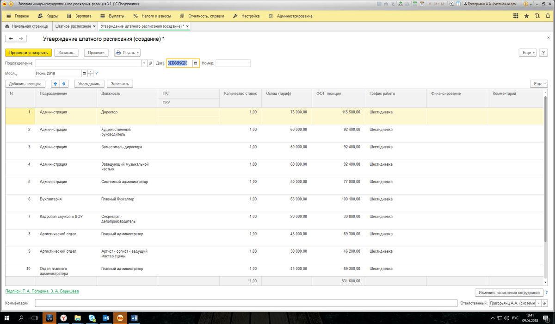
Task: Open the Подписи signatures link
Action: coord(42,291)
